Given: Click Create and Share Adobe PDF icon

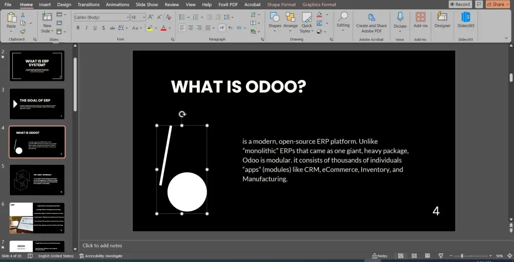Looking at the screenshot, I should coord(372,17).
